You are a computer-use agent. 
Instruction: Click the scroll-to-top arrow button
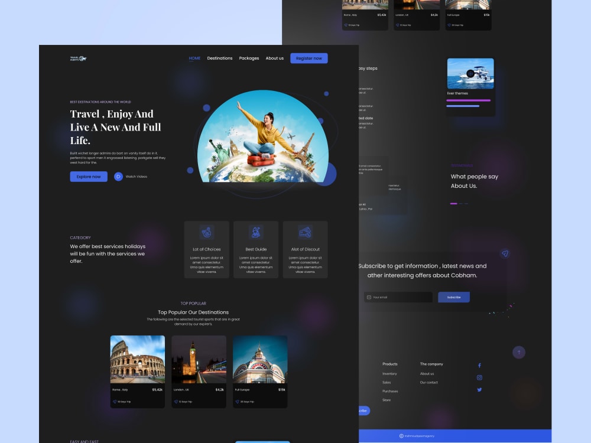coord(519,352)
